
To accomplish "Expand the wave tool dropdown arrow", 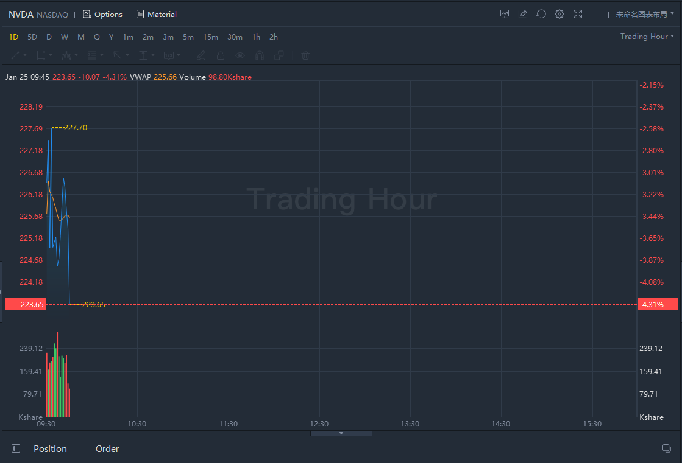I will pyautogui.click(x=76, y=55).
